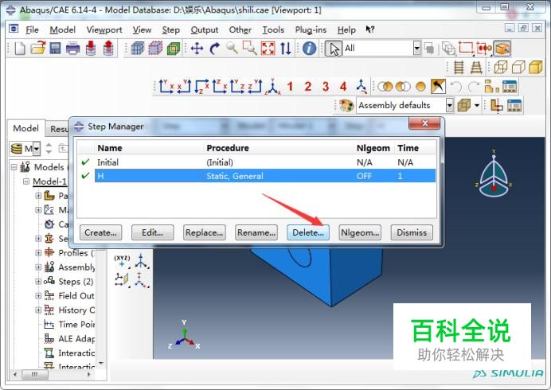Expand the Assembly tree node
This screenshot has width=551, height=390.
(38, 267)
